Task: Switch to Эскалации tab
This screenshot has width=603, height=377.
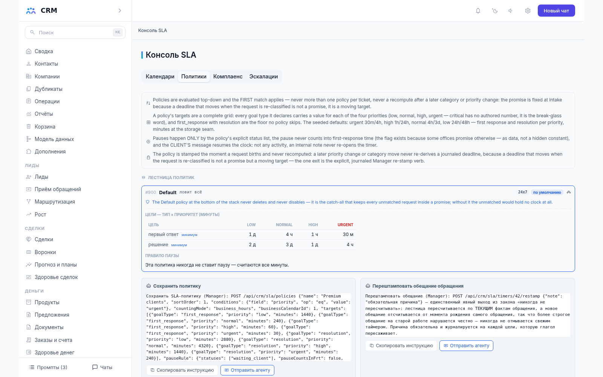Action: (x=263, y=77)
